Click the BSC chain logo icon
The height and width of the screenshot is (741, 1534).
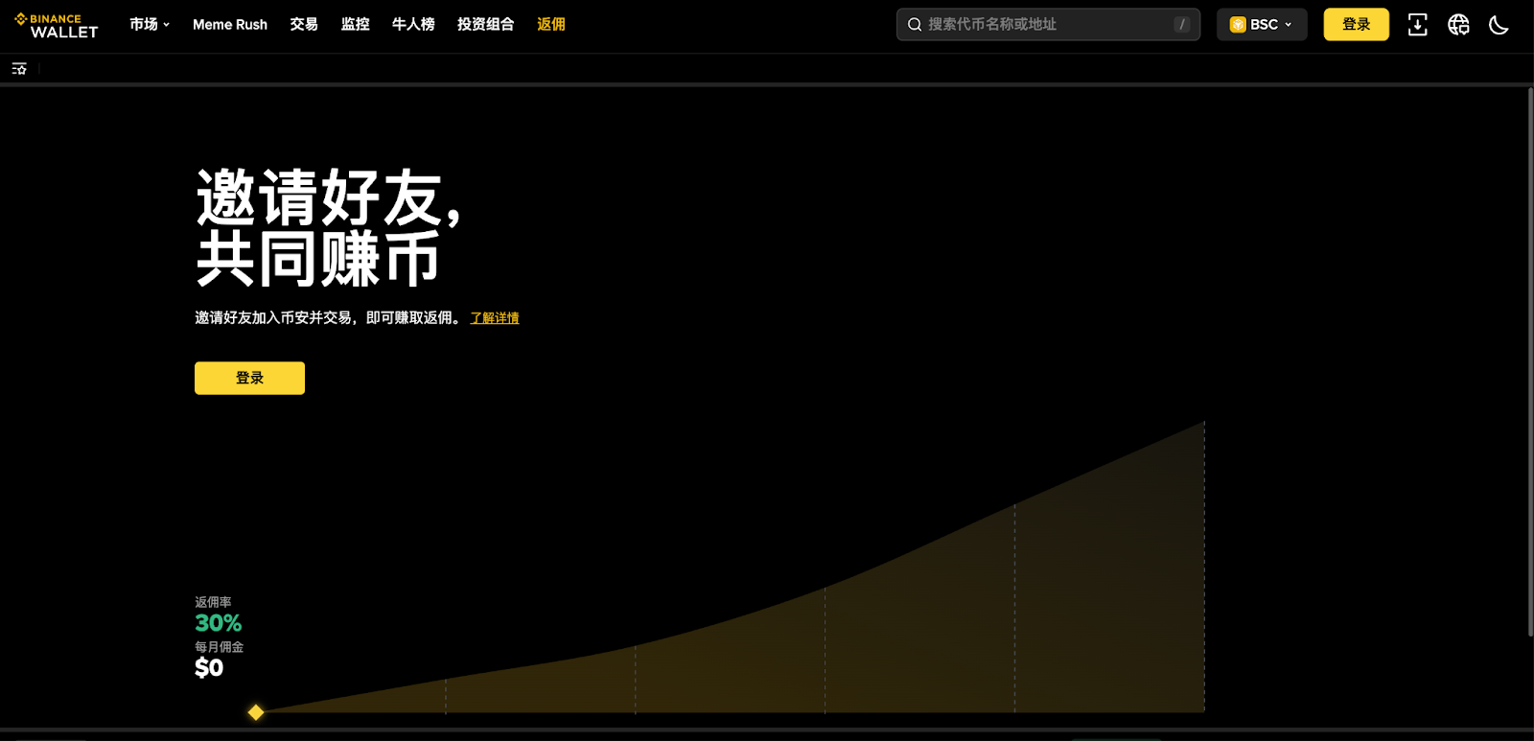point(1238,25)
